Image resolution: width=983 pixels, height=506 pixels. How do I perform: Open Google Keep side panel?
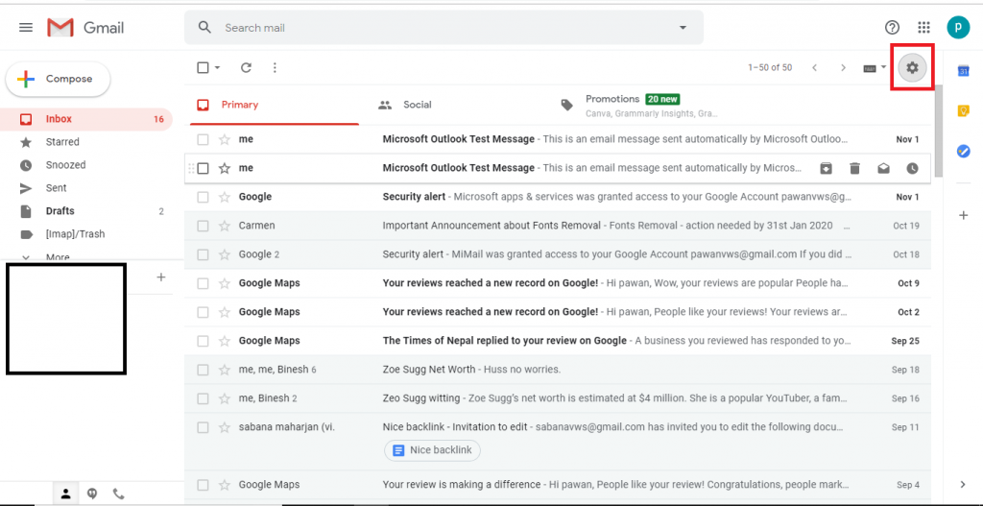(x=964, y=111)
